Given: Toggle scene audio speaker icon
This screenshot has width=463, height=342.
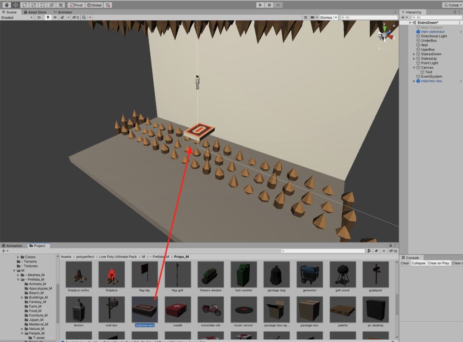Looking at the screenshot, I should point(55,18).
